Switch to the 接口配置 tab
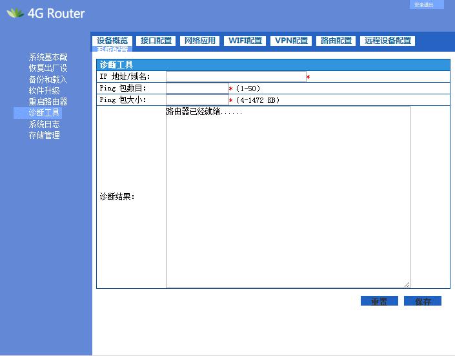 tap(156, 41)
